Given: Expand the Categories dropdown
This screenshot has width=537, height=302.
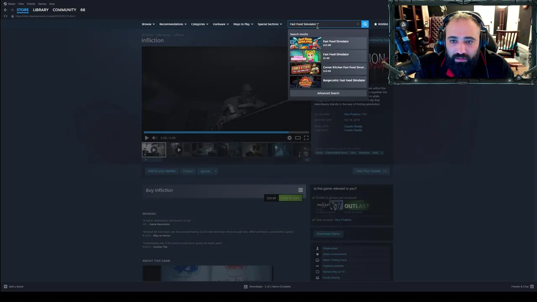Looking at the screenshot, I should [x=200, y=24].
